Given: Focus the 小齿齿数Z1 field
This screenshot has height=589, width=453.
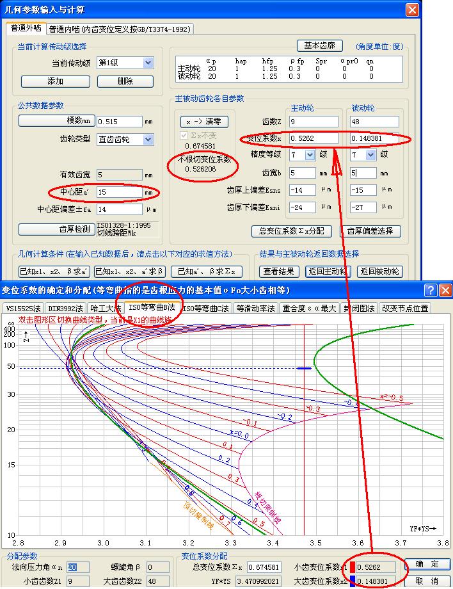Looking at the screenshot, I should [x=78, y=581].
